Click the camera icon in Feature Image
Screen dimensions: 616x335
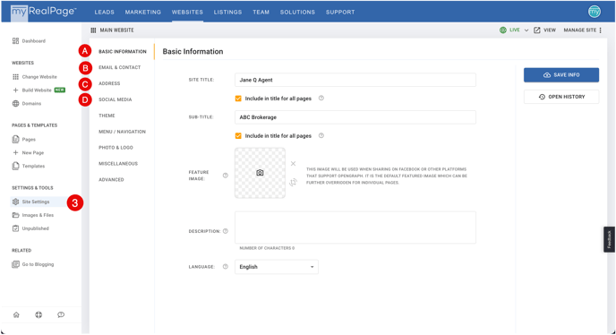(x=260, y=173)
